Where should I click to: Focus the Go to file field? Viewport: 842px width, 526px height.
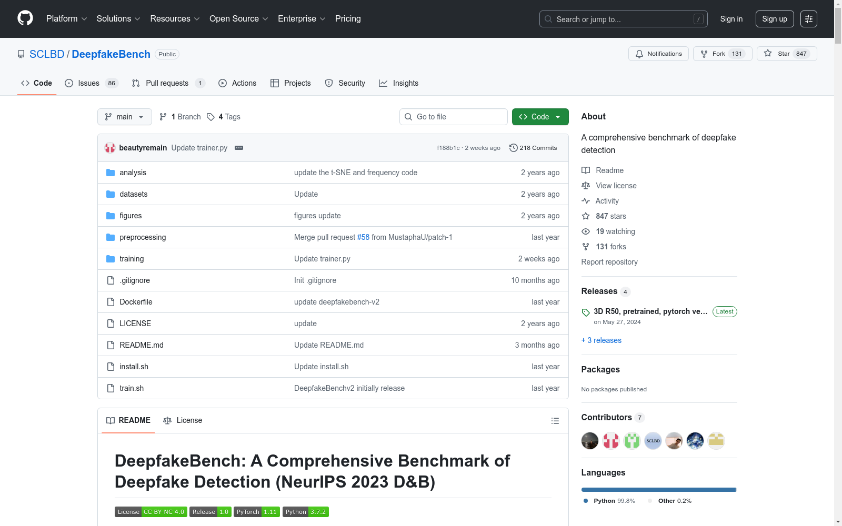pyautogui.click(x=454, y=117)
